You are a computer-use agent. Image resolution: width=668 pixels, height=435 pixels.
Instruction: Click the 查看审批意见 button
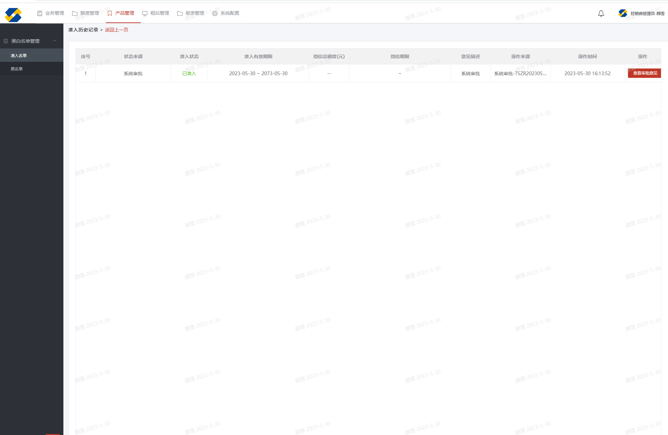click(645, 73)
